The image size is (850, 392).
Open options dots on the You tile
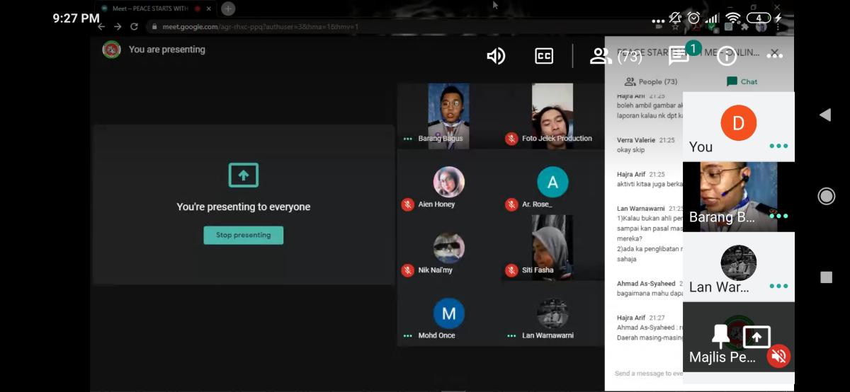click(x=778, y=146)
